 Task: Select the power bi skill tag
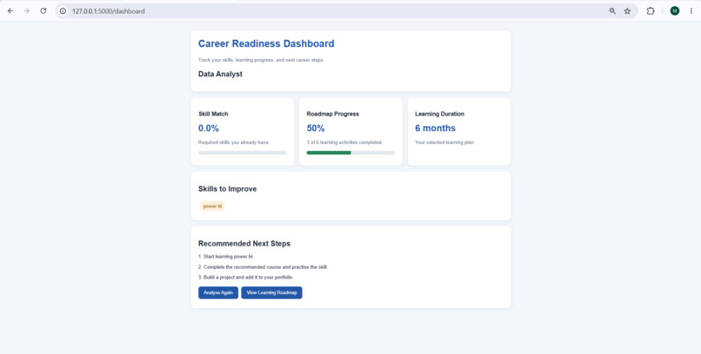(x=212, y=206)
